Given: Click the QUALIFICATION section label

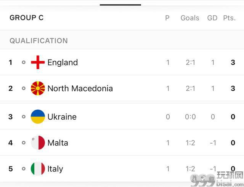Looking at the screenshot, I should (39, 41).
